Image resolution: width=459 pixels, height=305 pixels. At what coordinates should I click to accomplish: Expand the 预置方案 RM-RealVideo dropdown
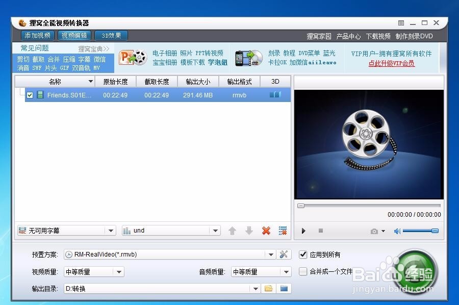pos(271,255)
